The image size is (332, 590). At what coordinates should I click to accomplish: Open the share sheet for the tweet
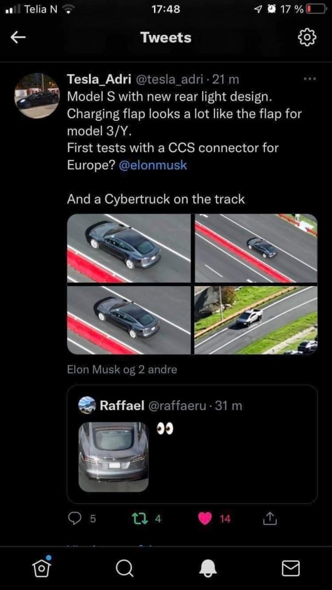coord(269,518)
